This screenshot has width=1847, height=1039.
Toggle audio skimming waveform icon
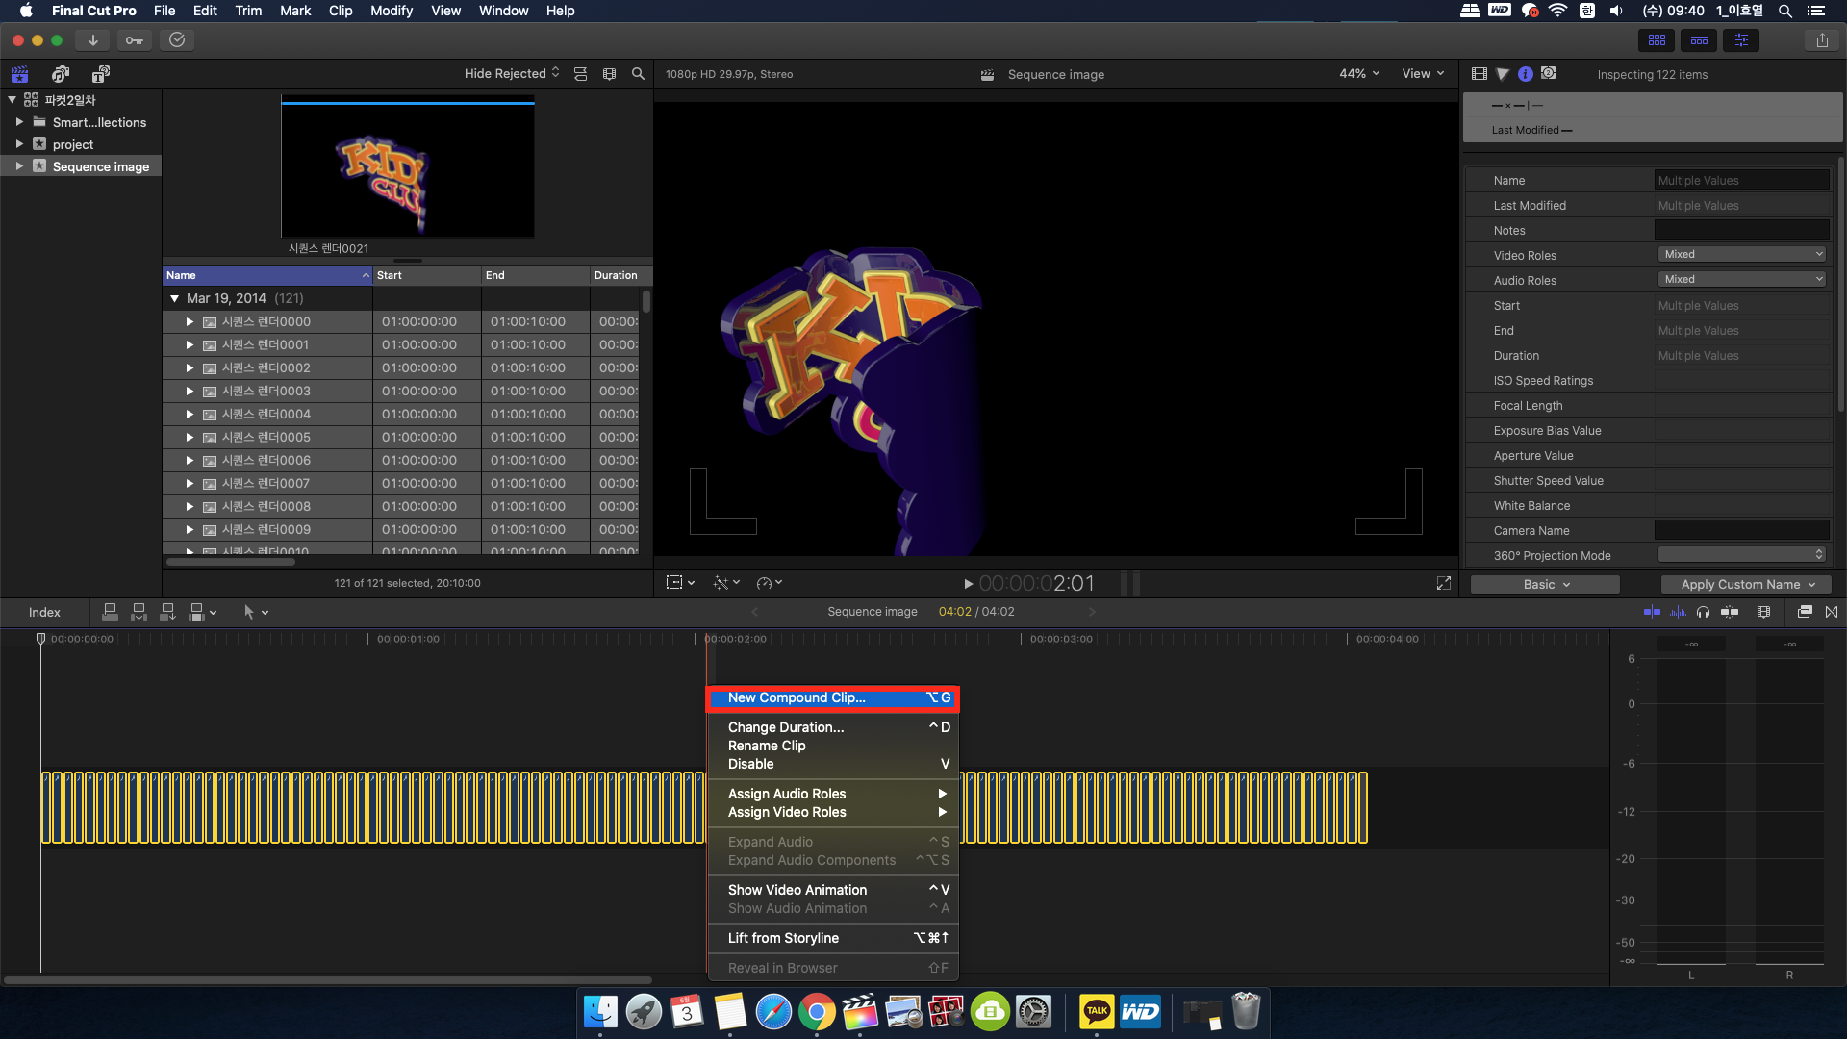[x=1679, y=612]
